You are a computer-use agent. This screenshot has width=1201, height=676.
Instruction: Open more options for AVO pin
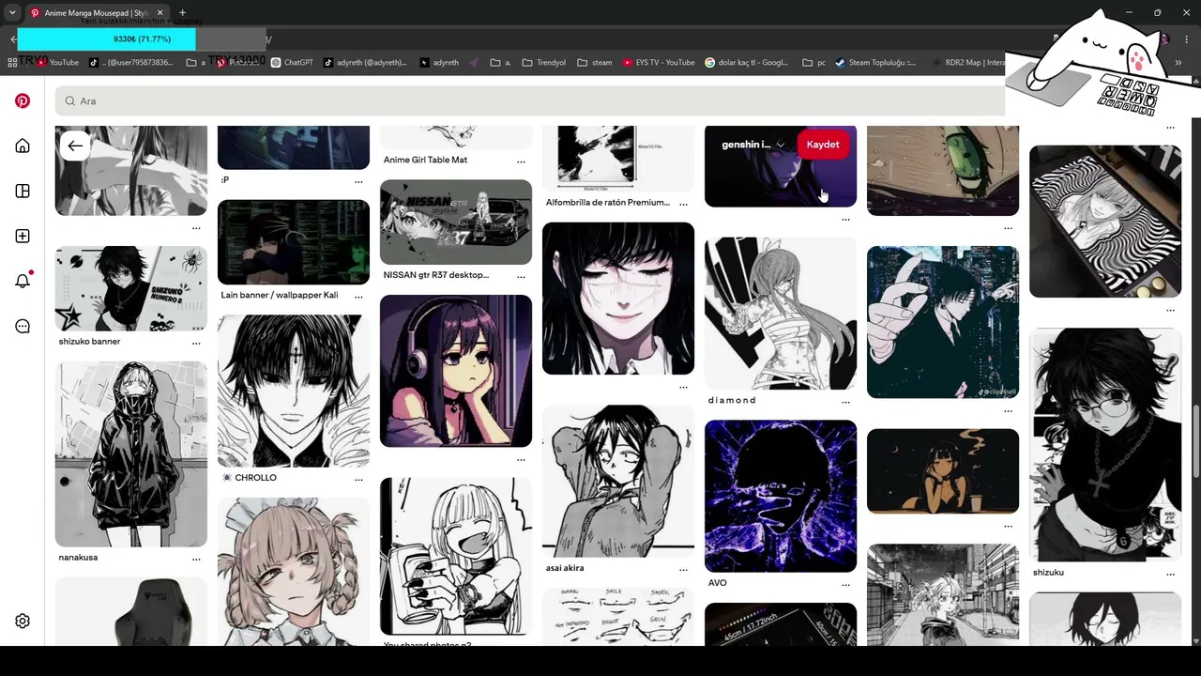(845, 584)
